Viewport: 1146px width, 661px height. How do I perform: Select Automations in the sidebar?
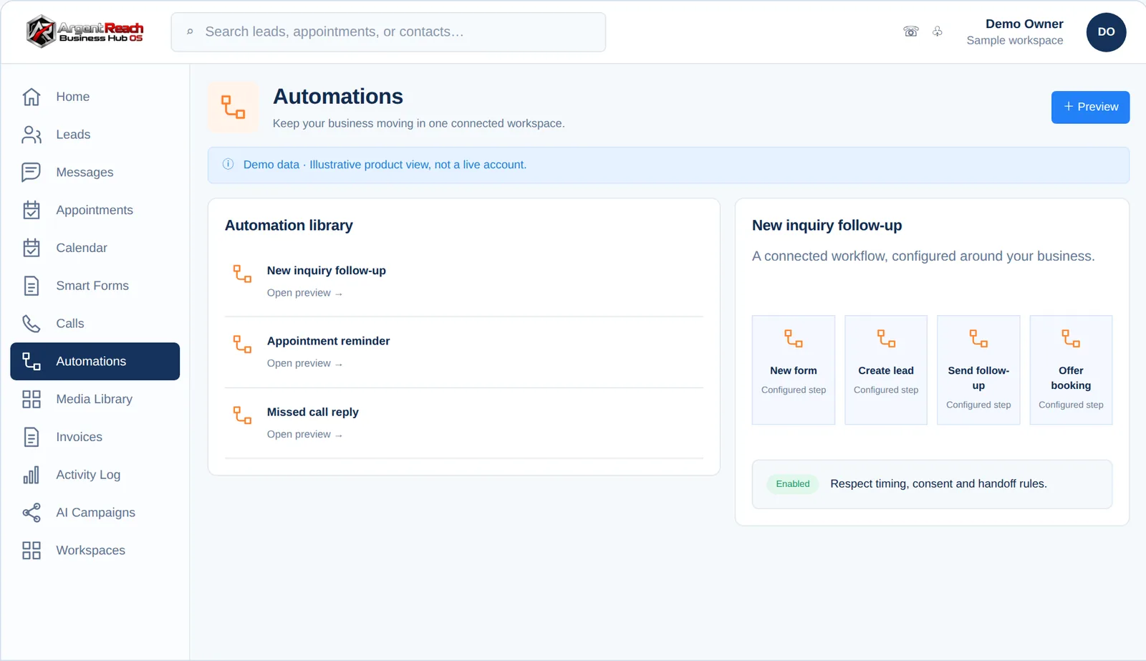[95, 361]
